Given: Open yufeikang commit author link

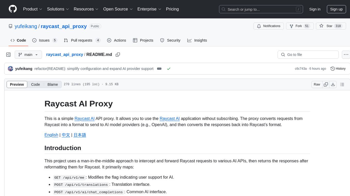Looking at the screenshot, I should tap(24, 69).
